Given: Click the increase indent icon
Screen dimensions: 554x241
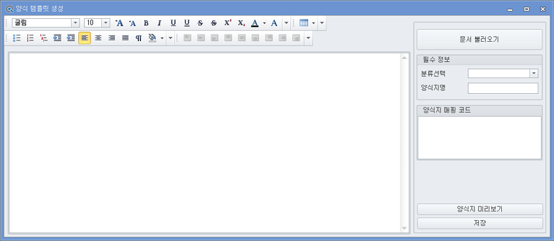Looking at the screenshot, I should pos(71,38).
